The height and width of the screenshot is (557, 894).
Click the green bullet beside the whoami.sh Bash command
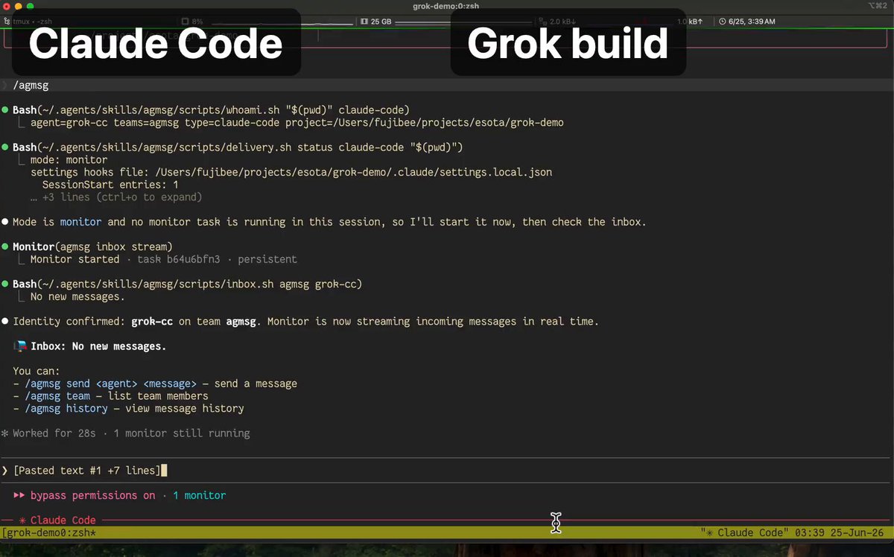(5, 110)
